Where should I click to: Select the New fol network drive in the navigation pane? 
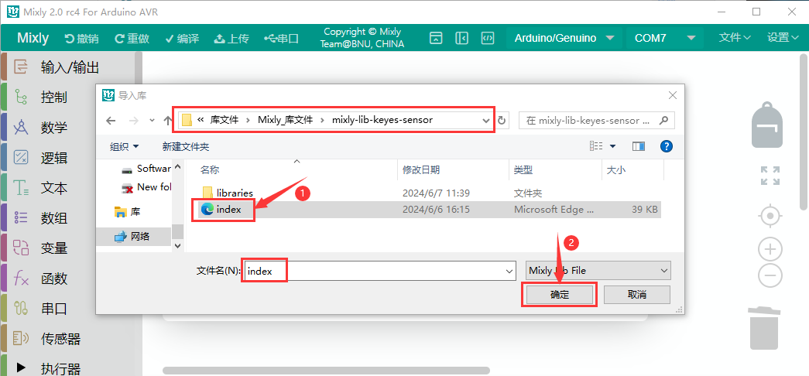(146, 187)
